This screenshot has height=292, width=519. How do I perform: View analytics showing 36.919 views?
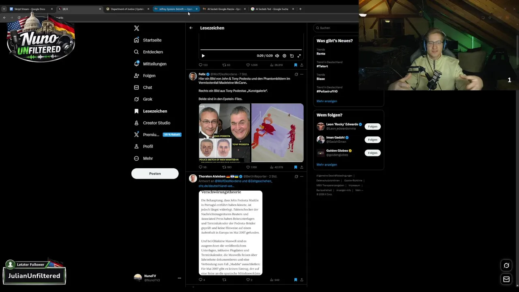pyautogui.click(x=276, y=65)
